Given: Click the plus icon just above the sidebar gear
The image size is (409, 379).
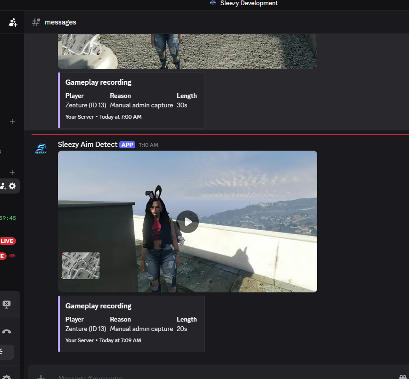Looking at the screenshot, I should coord(12,172).
